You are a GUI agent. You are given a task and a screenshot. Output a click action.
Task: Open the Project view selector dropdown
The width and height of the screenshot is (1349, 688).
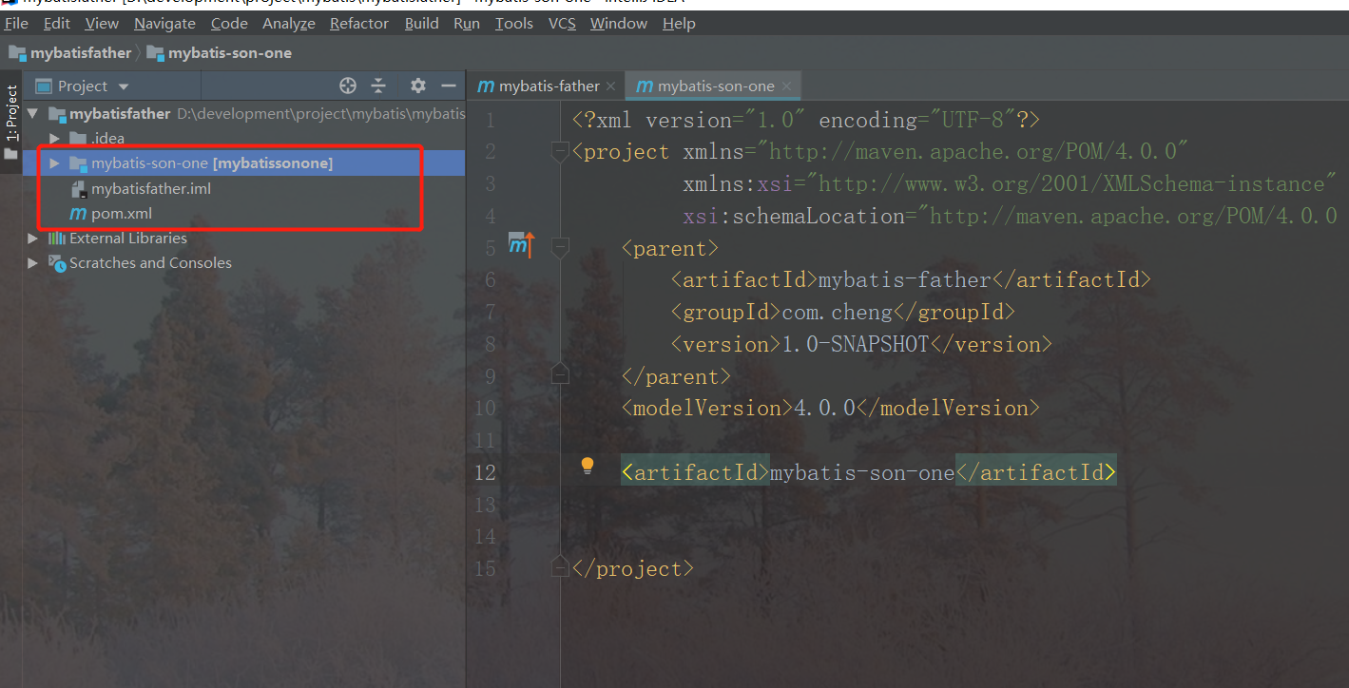coord(83,86)
